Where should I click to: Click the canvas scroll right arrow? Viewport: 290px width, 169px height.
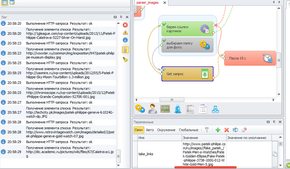(x=273, y=100)
